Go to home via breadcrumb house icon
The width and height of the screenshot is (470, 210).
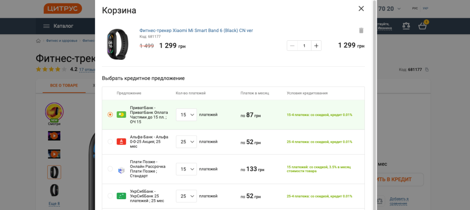click(x=38, y=41)
